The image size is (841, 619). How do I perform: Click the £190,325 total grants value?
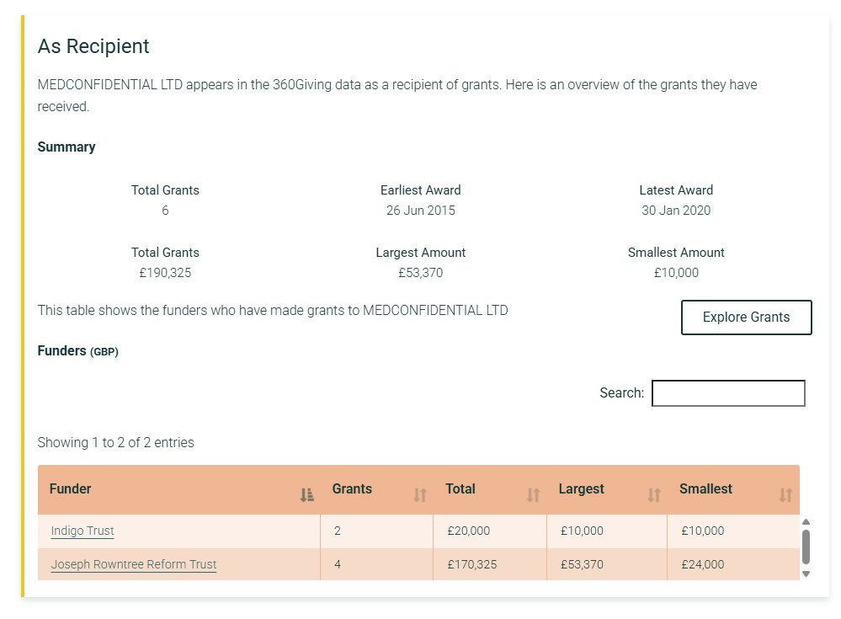coord(165,273)
